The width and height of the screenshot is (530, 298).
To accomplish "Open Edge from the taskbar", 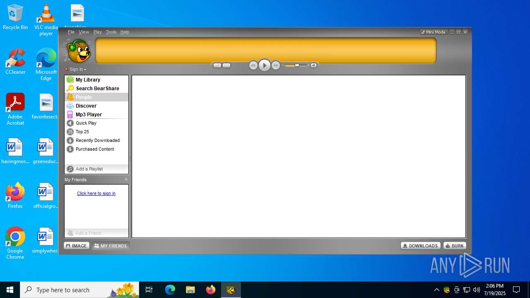I will (x=170, y=290).
